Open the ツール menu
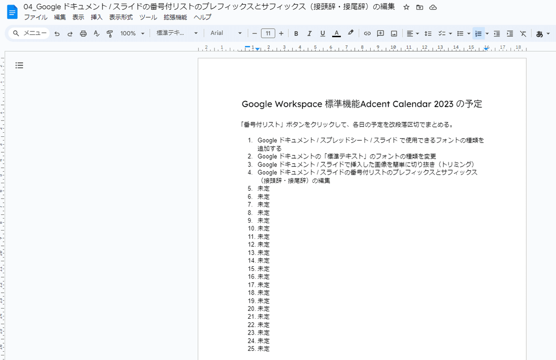The height and width of the screenshot is (360, 556). tap(148, 17)
